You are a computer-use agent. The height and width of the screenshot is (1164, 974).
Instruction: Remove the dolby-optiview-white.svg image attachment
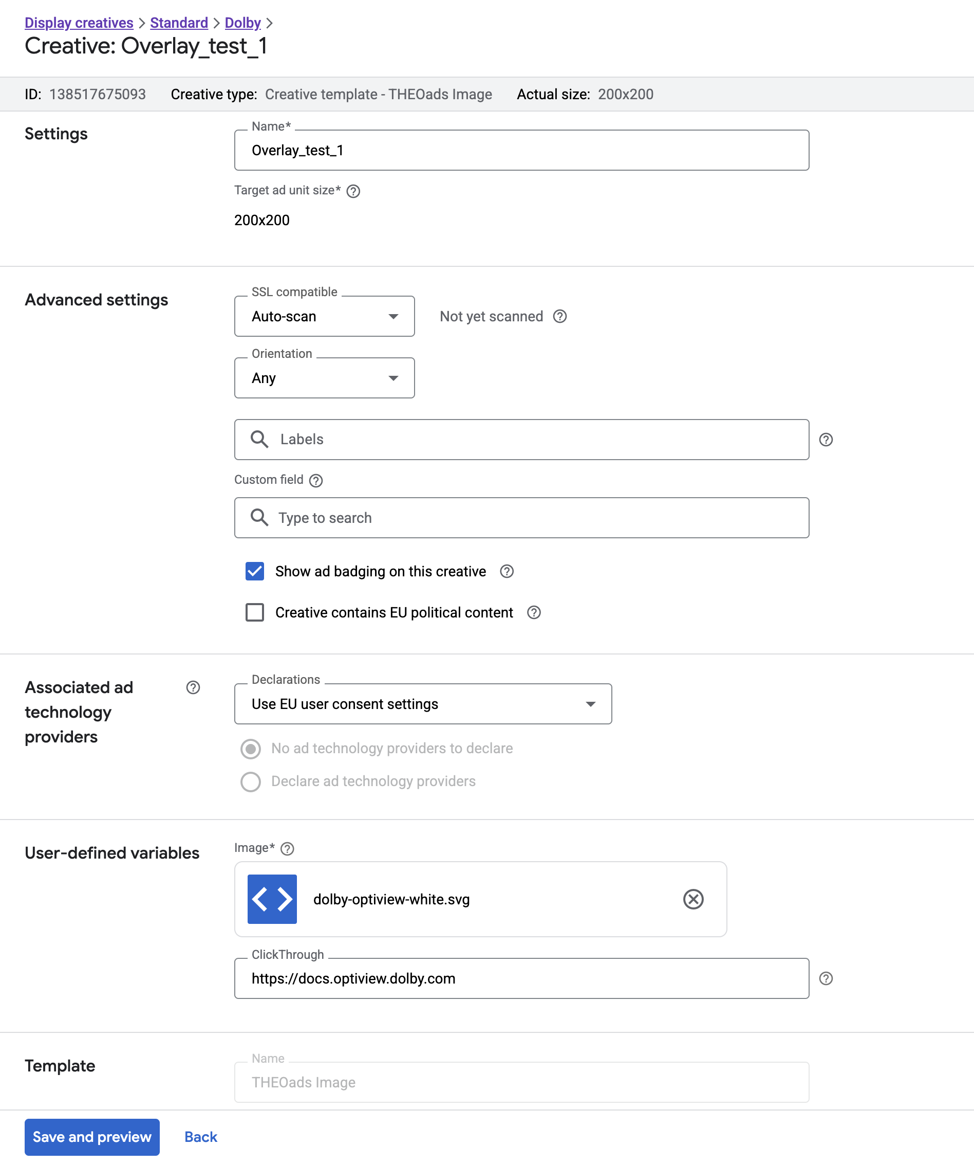(694, 900)
